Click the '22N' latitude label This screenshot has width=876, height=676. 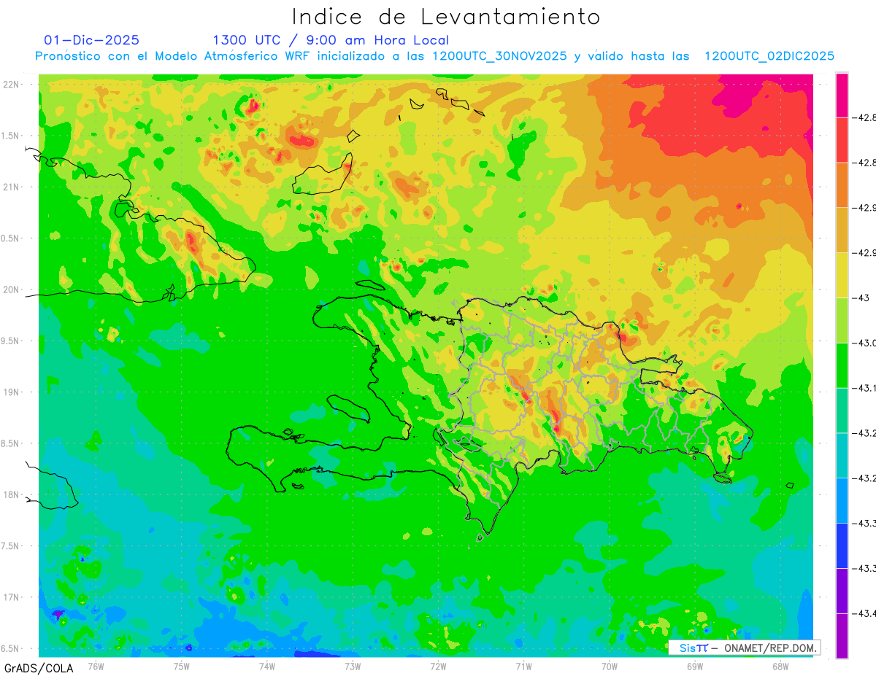pyautogui.click(x=12, y=85)
